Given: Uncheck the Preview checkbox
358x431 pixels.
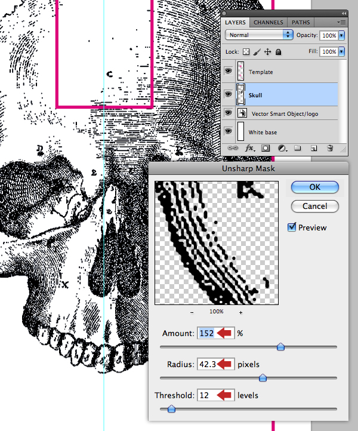Looking at the screenshot, I should [x=292, y=227].
